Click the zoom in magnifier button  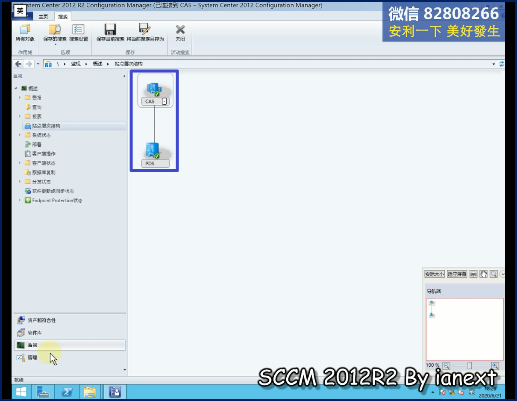pyautogui.click(x=495, y=366)
